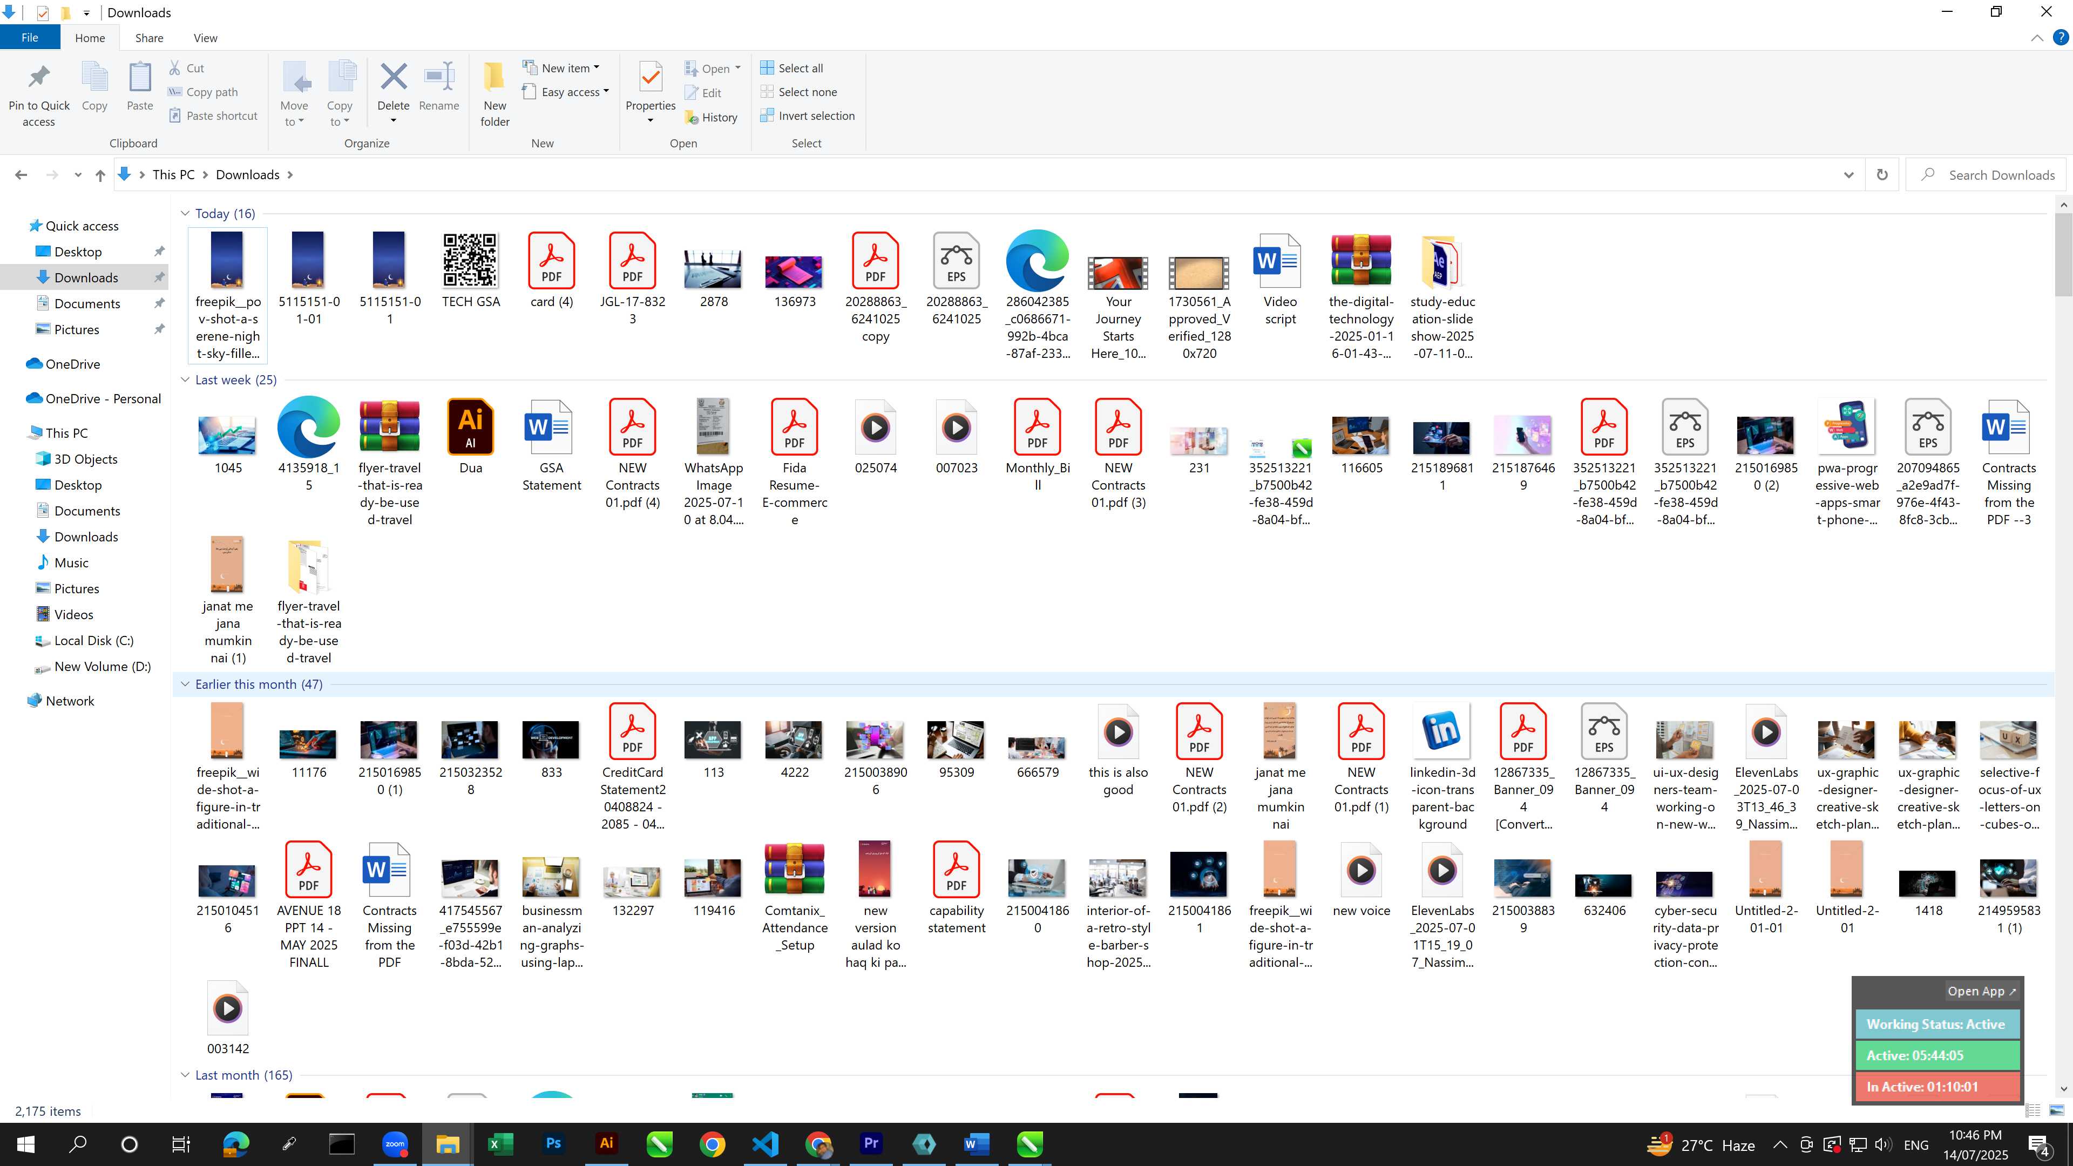2073x1166 pixels.
Task: Switch to the View tab
Action: coord(205,38)
